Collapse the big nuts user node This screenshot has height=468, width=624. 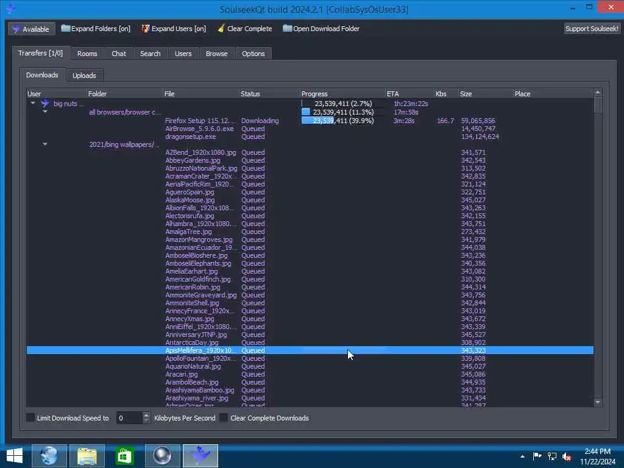click(33, 104)
